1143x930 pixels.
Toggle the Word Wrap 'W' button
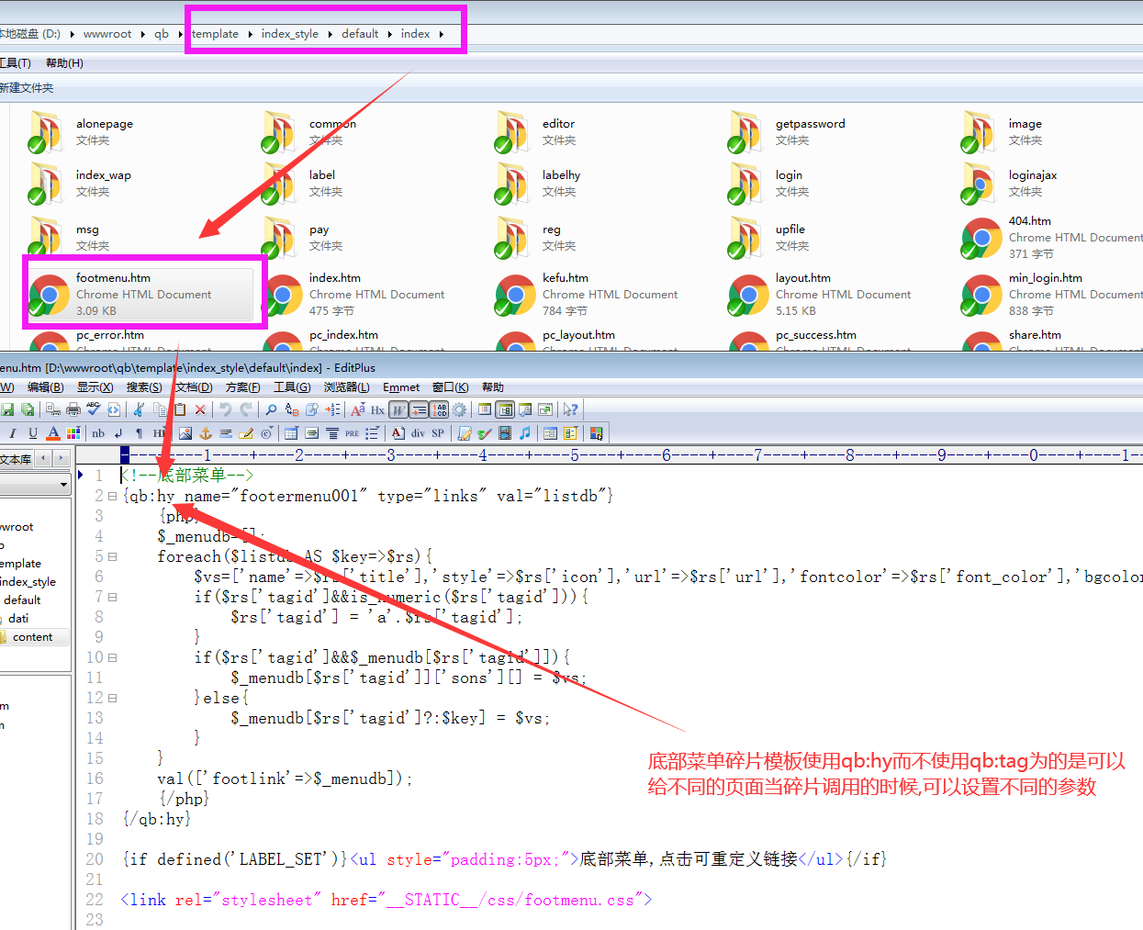[398, 409]
